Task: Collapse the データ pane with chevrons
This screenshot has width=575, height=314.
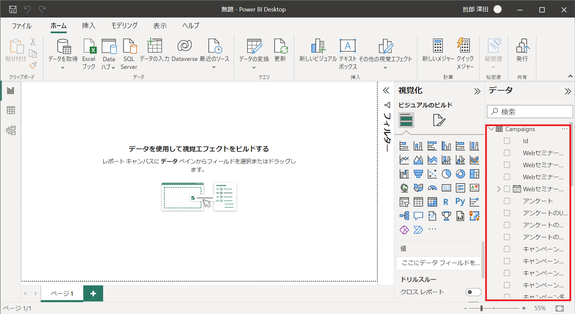Action: (x=568, y=91)
